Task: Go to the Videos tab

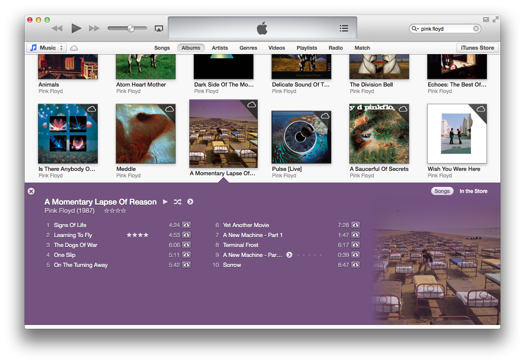Action: (277, 48)
